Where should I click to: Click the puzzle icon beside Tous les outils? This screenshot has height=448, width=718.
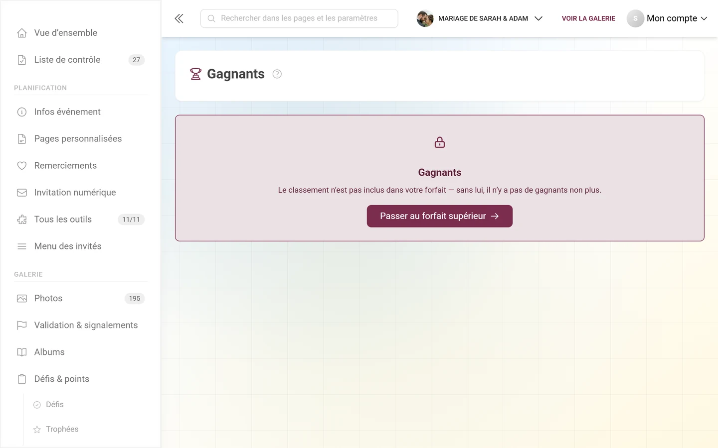(22, 220)
